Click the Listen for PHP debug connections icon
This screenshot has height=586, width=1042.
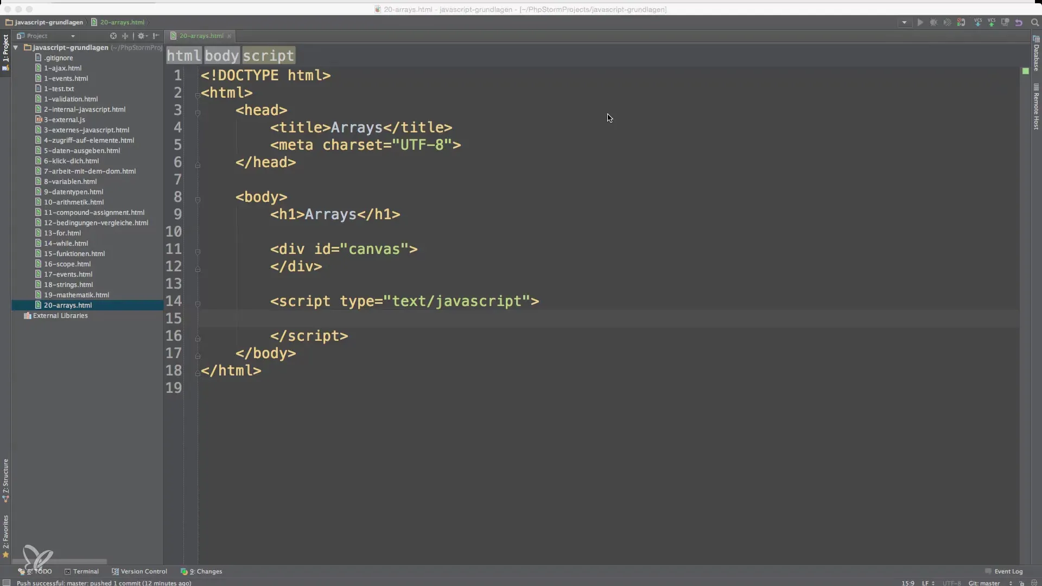point(961,23)
